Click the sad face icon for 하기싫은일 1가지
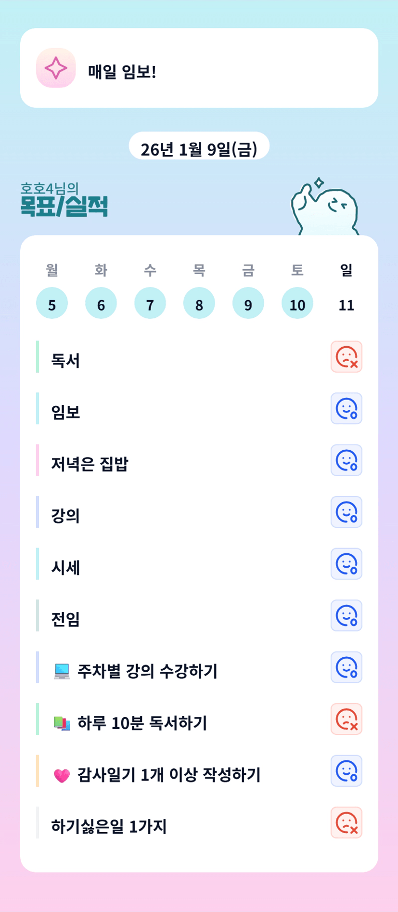The width and height of the screenshot is (398, 912). coord(346,823)
